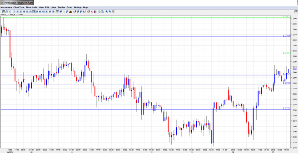Select the candlestick chart type icon
Viewport: 298px width, 167px height.
click(x=7, y=12)
